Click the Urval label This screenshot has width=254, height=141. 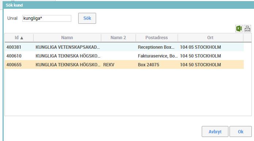tap(12, 18)
